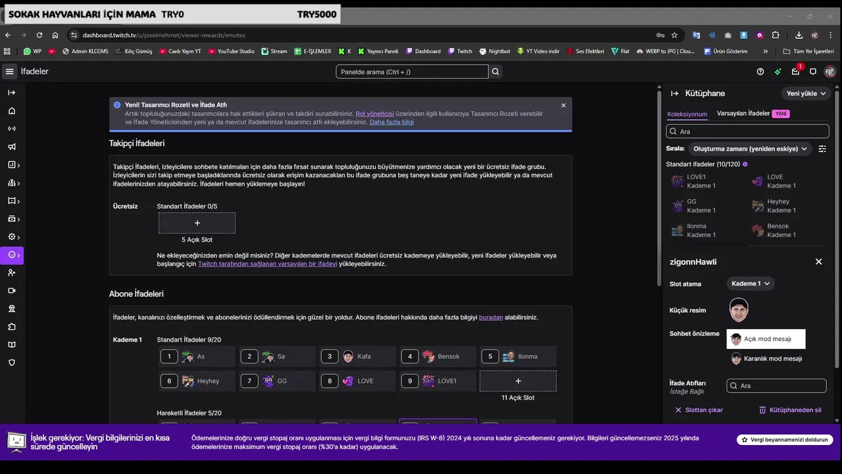Open the monetization icon in the sidebar
842x474 pixels.
(x=11, y=219)
